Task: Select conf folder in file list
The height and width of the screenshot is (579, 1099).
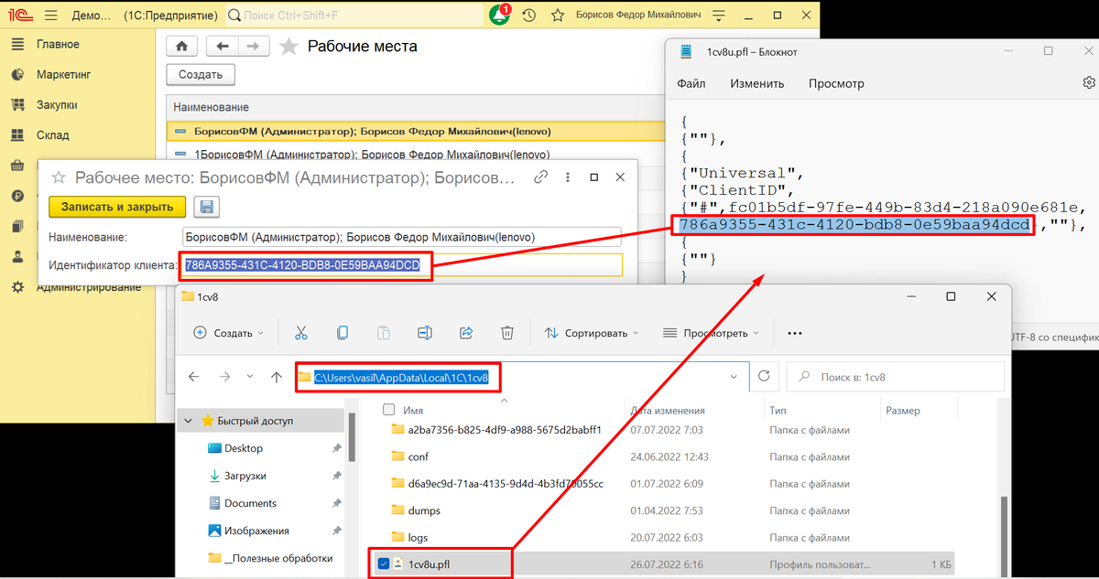Action: point(418,456)
